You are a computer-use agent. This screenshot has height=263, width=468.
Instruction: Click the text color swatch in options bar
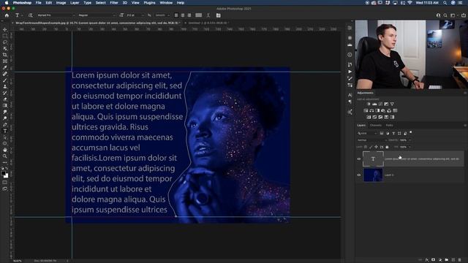[x=198, y=15]
